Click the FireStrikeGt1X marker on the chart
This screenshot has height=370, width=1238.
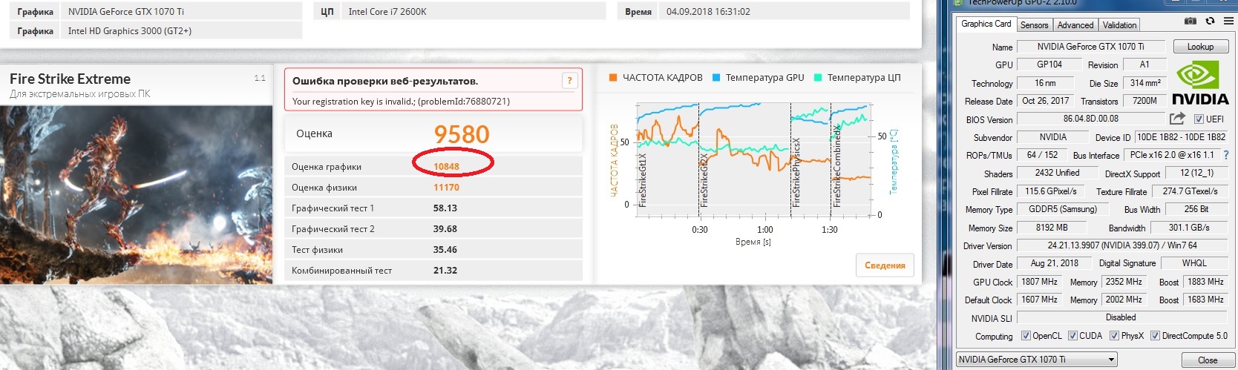[643, 180]
